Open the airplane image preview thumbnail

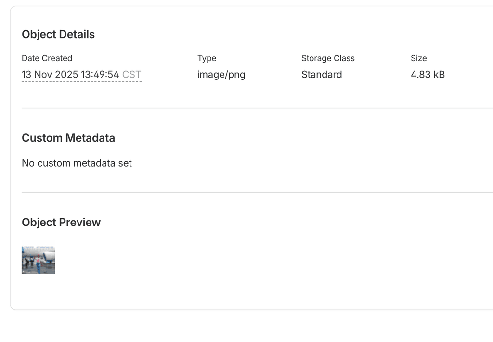pyautogui.click(x=38, y=259)
